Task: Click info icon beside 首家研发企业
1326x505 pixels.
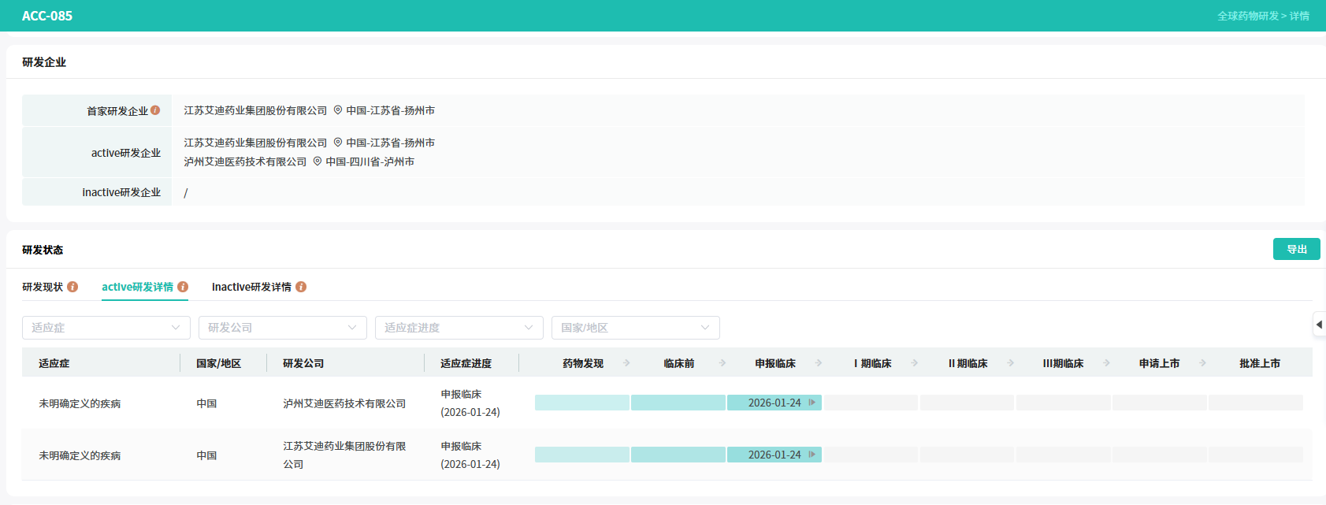Action: pyautogui.click(x=155, y=110)
